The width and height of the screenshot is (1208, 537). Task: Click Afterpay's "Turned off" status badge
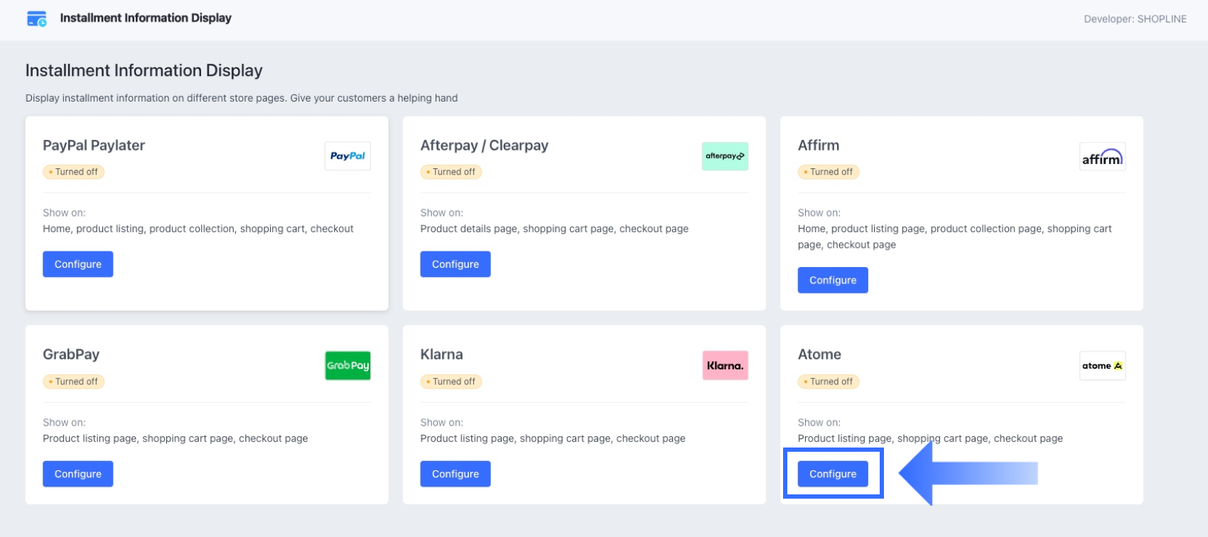(x=451, y=172)
